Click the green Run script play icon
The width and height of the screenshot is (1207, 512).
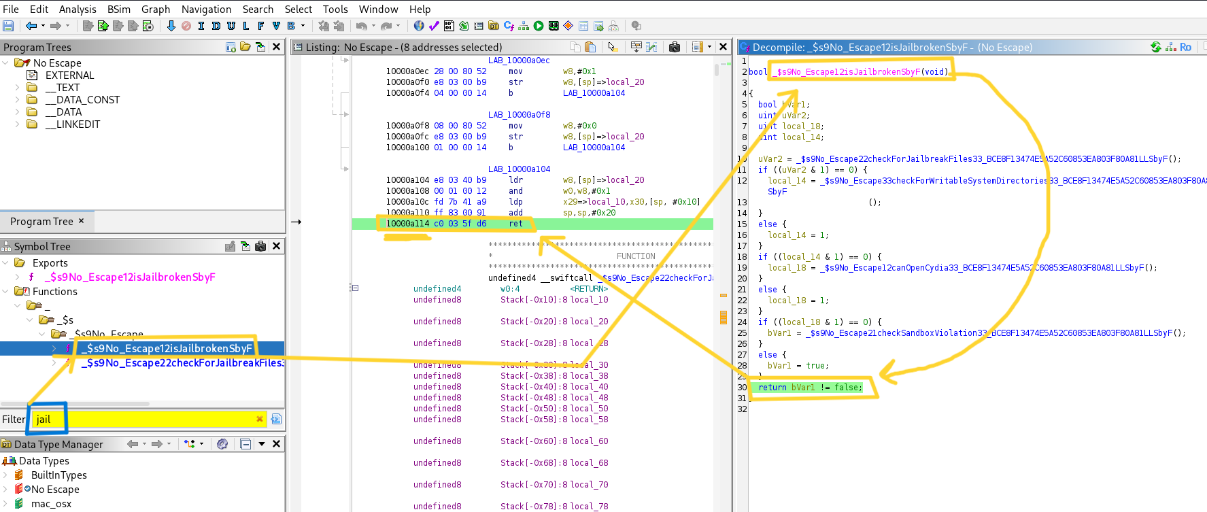pos(539,26)
